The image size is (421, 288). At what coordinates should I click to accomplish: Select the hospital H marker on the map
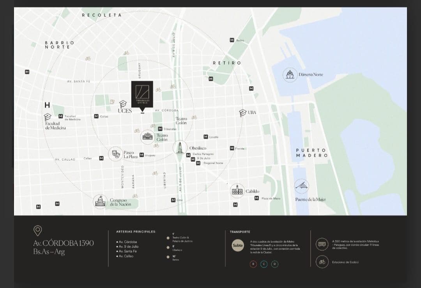(47, 105)
